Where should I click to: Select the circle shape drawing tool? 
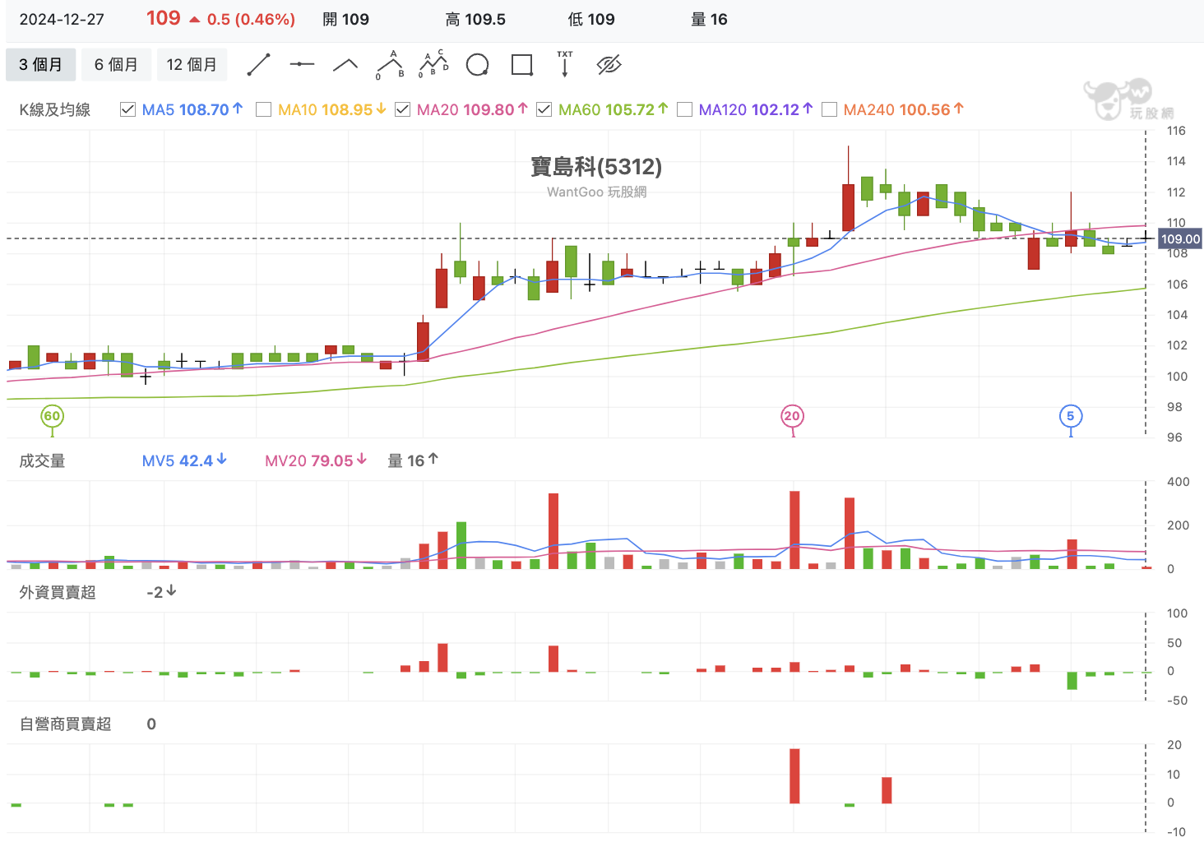(477, 65)
